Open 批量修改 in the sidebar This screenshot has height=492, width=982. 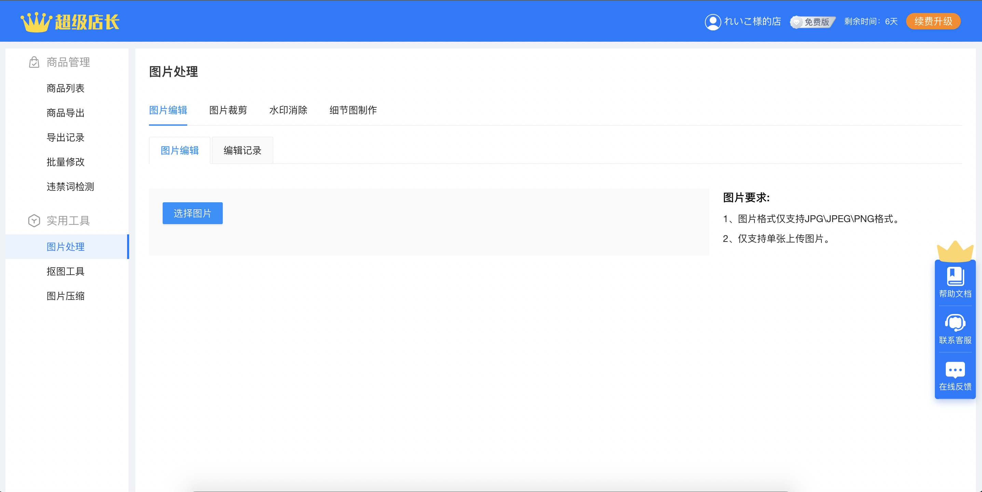tap(66, 162)
